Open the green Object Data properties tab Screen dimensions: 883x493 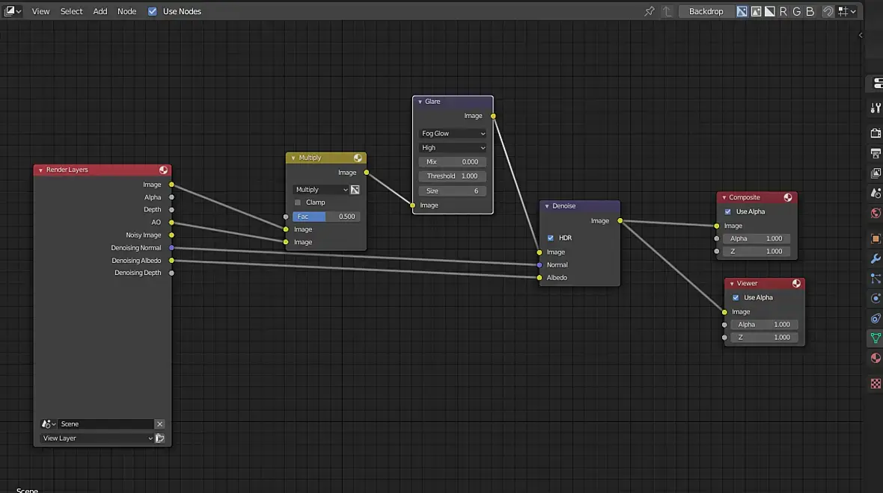pos(876,338)
